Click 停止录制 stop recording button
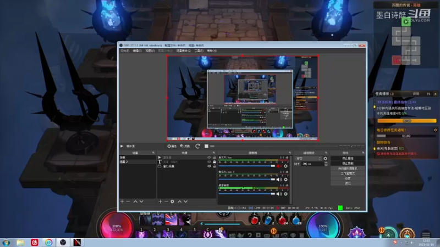The height and width of the screenshot is (247, 440). (x=348, y=164)
